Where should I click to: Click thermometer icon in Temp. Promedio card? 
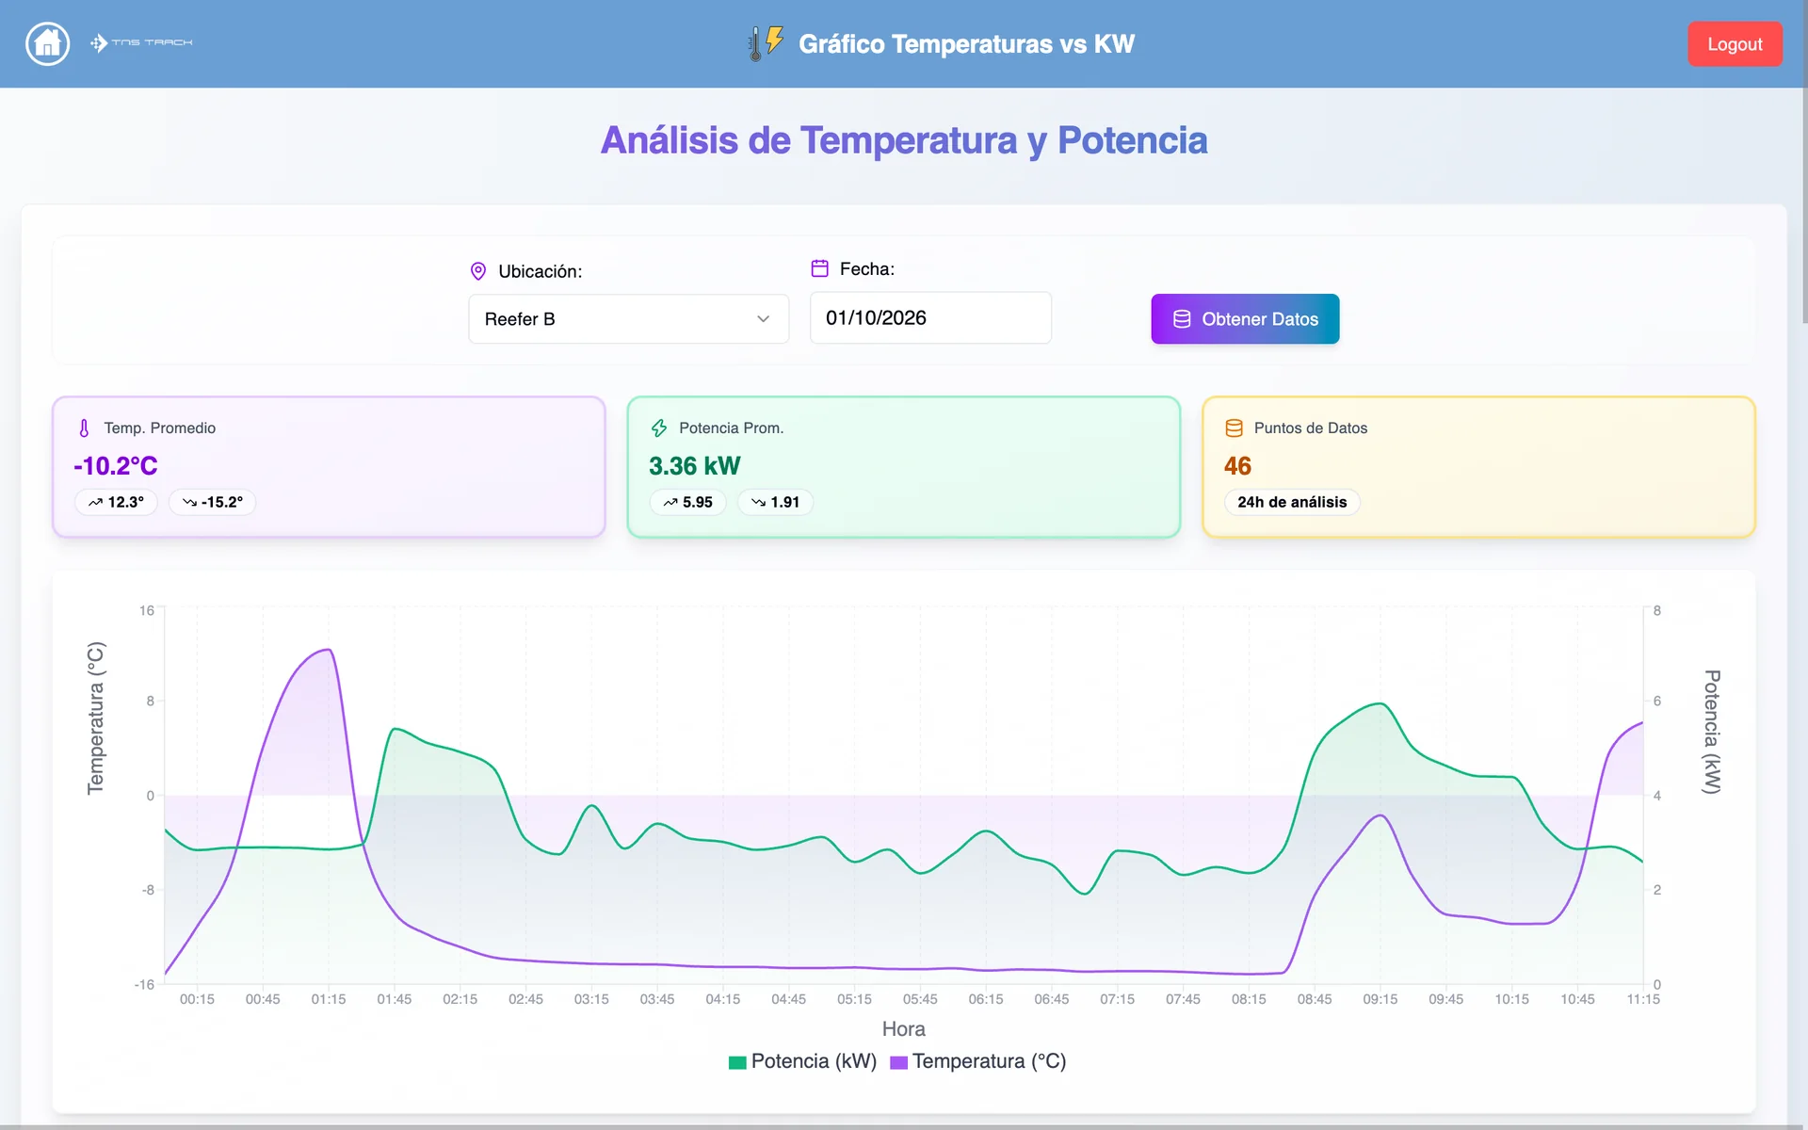pyautogui.click(x=84, y=428)
